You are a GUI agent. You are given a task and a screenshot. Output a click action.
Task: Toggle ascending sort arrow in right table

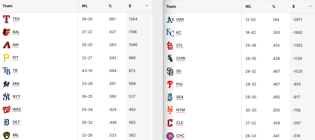click(x=310, y=6)
